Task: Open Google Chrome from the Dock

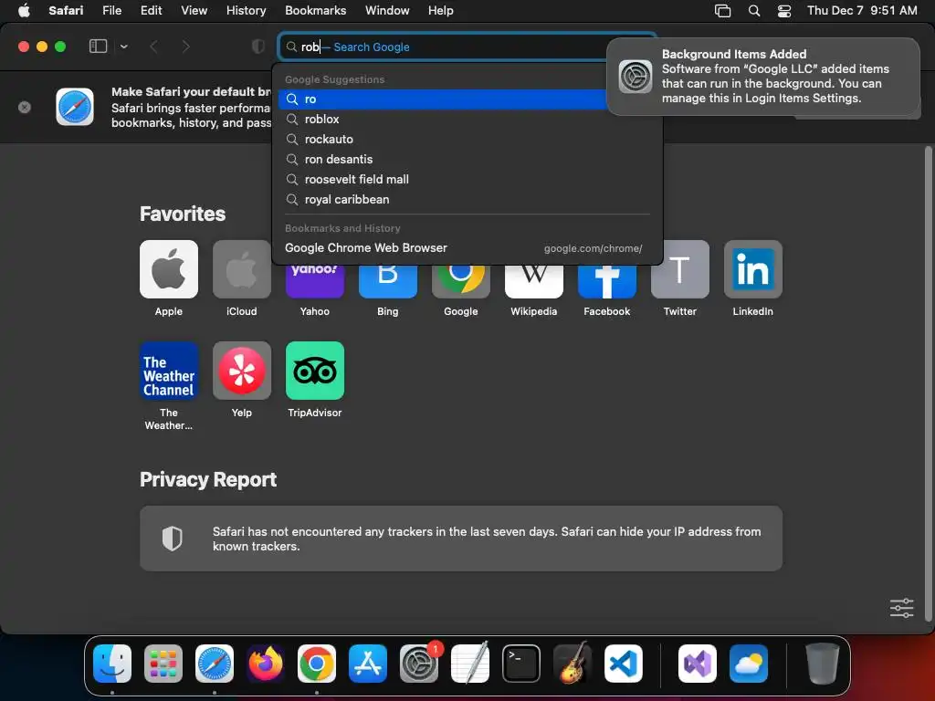Action: point(317,663)
